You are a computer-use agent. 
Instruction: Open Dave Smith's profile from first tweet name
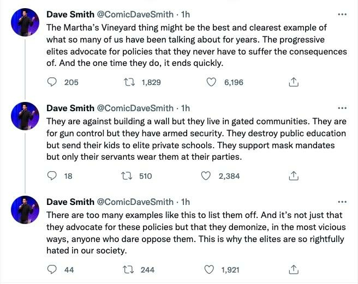click(70, 14)
